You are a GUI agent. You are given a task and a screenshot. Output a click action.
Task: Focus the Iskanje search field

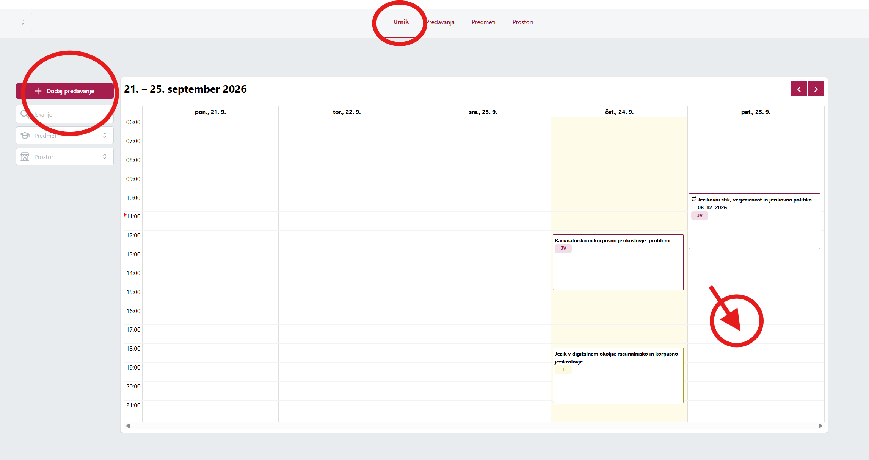coord(65,114)
